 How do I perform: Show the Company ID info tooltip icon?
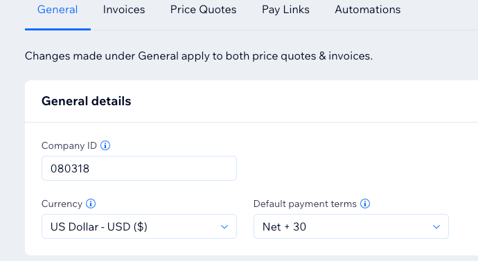tap(105, 145)
